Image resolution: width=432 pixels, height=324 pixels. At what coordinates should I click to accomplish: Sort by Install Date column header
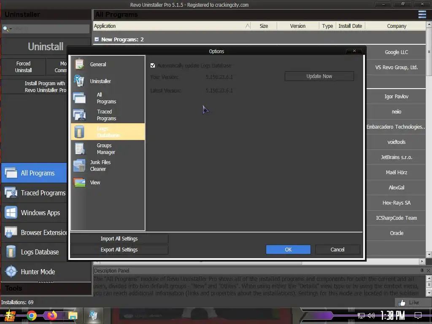pyautogui.click(x=350, y=26)
